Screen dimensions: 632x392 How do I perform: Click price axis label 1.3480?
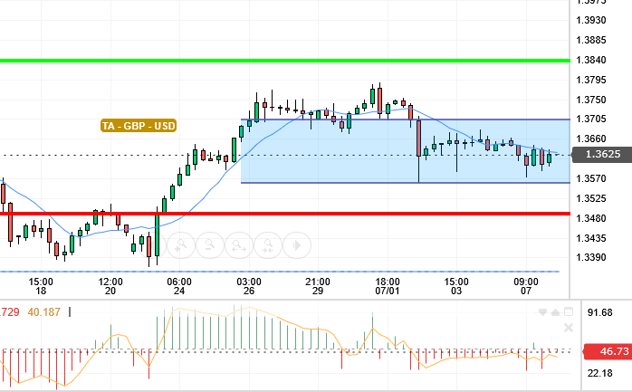(591, 218)
